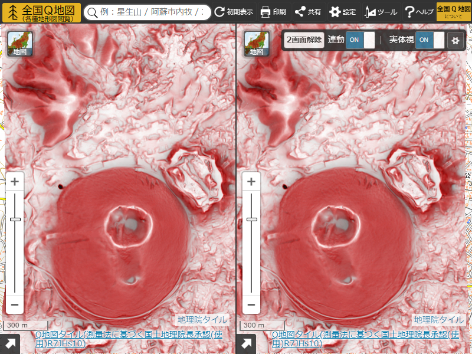Viewport: 472px width, 354px height.
Task: Open the left map type selector 地図
Action: point(20,44)
